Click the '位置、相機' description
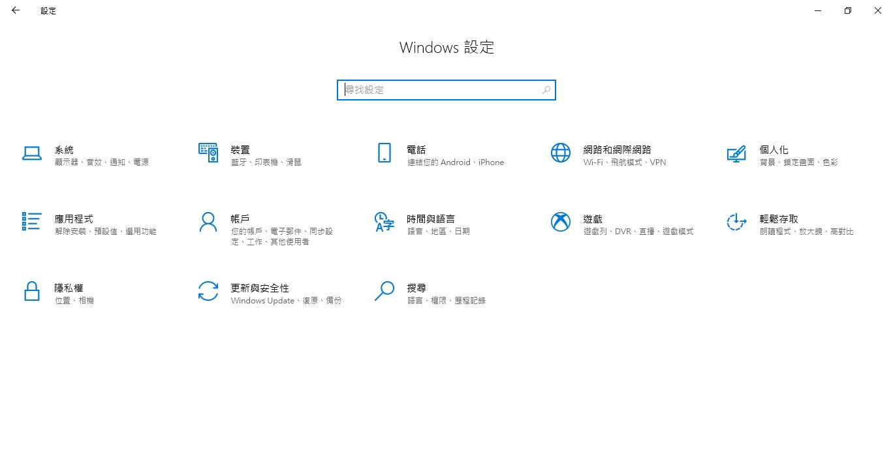 click(74, 301)
